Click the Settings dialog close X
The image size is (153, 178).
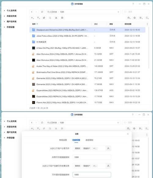pyautogui.click(x=128, y=134)
